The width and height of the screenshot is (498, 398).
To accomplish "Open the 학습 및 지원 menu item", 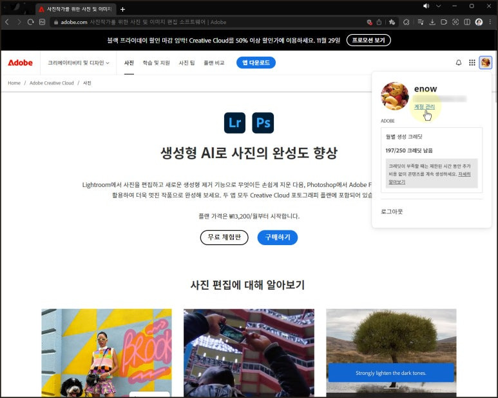I will click(157, 63).
